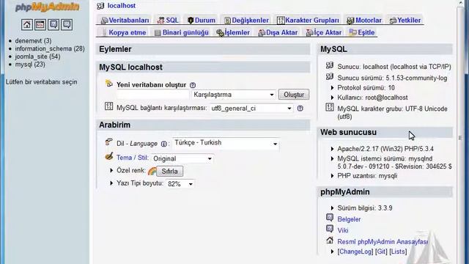Click the new database name input field
Screen dimensions: 469x264
coord(153,95)
